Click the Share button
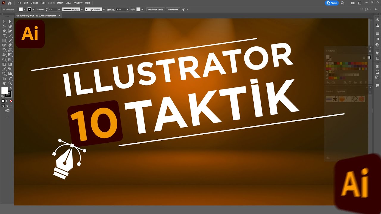Screen dimensions: 381x214 332,3
